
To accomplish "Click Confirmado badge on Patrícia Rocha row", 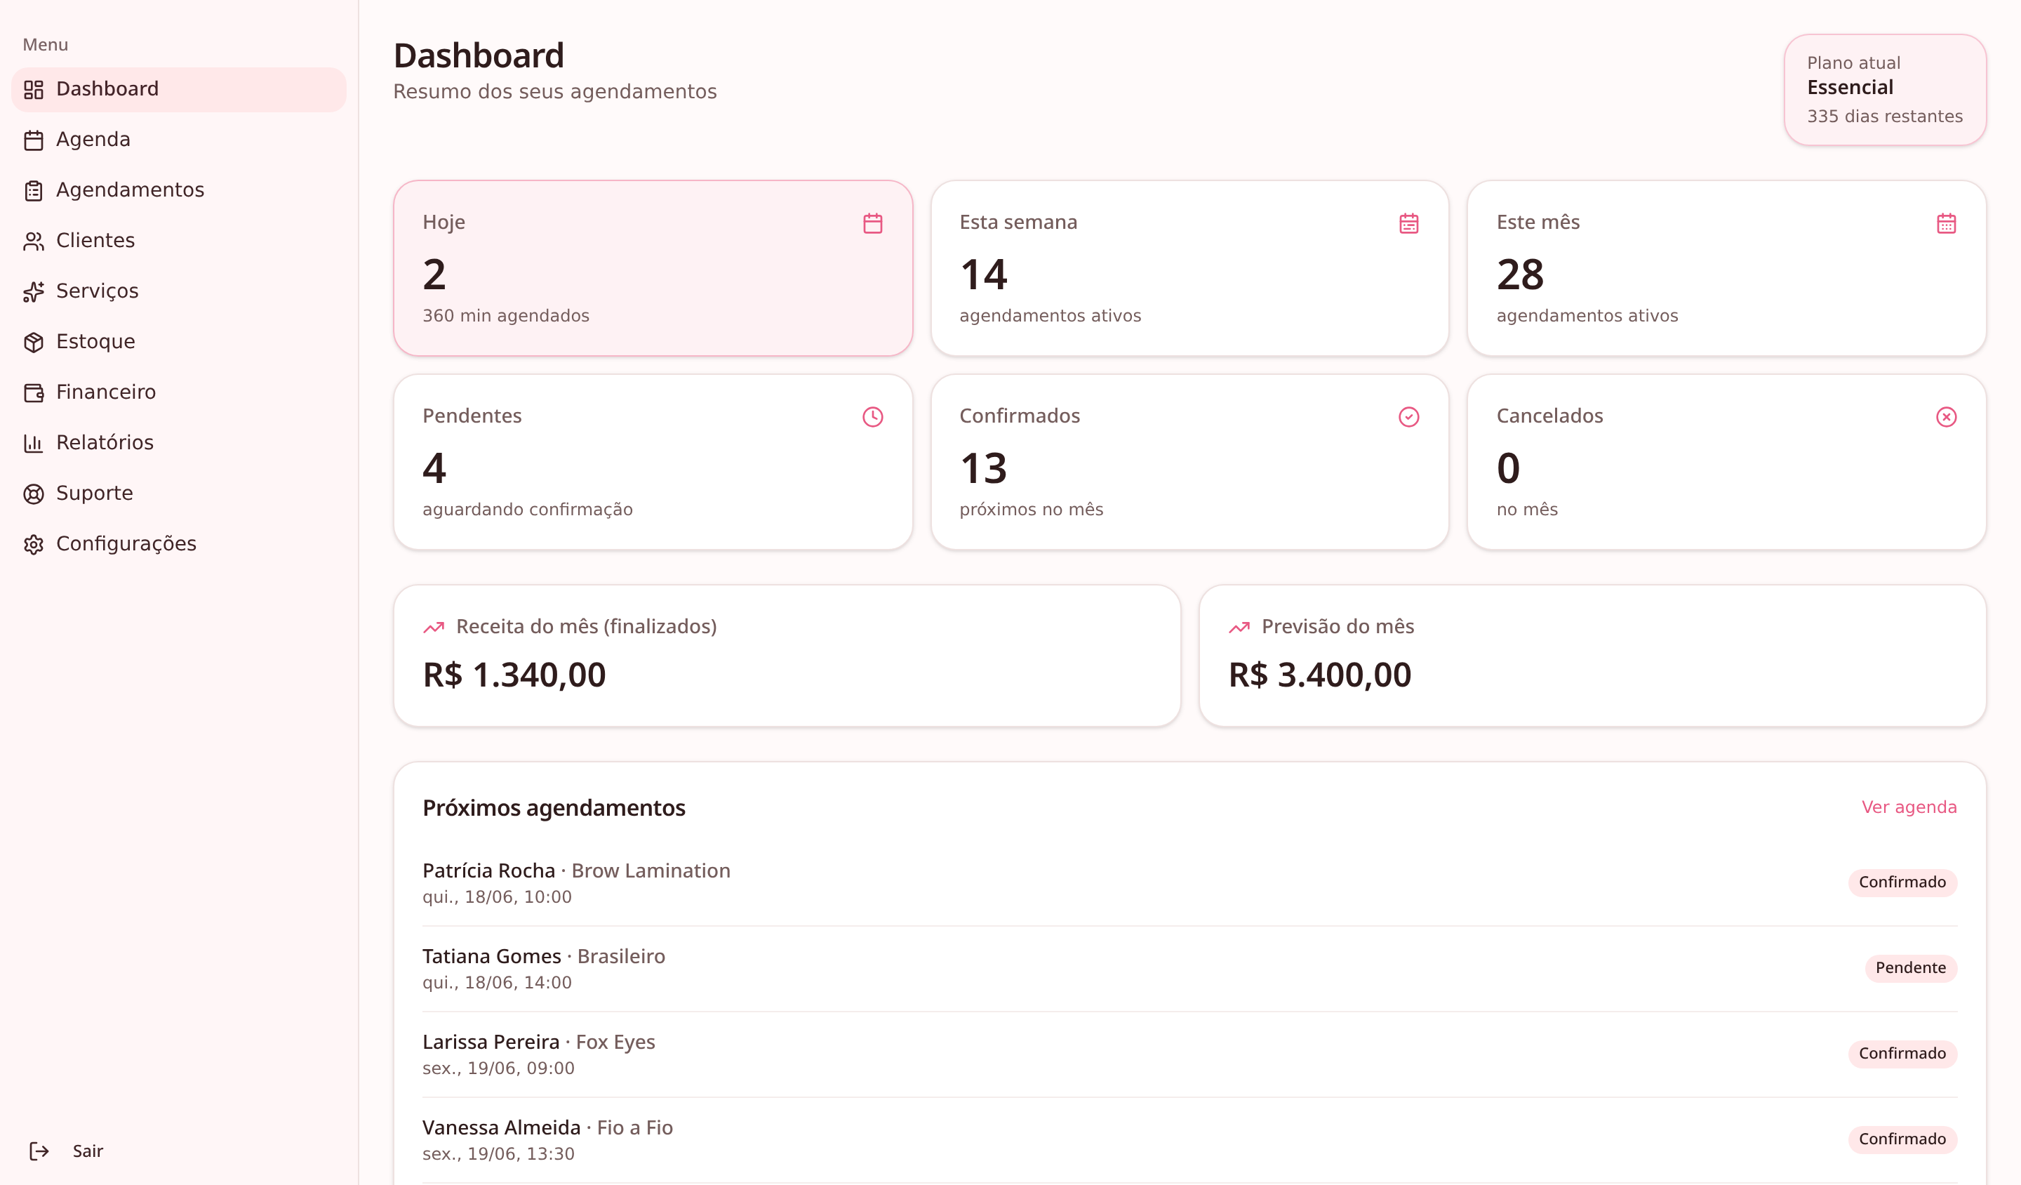I will coord(1902,882).
